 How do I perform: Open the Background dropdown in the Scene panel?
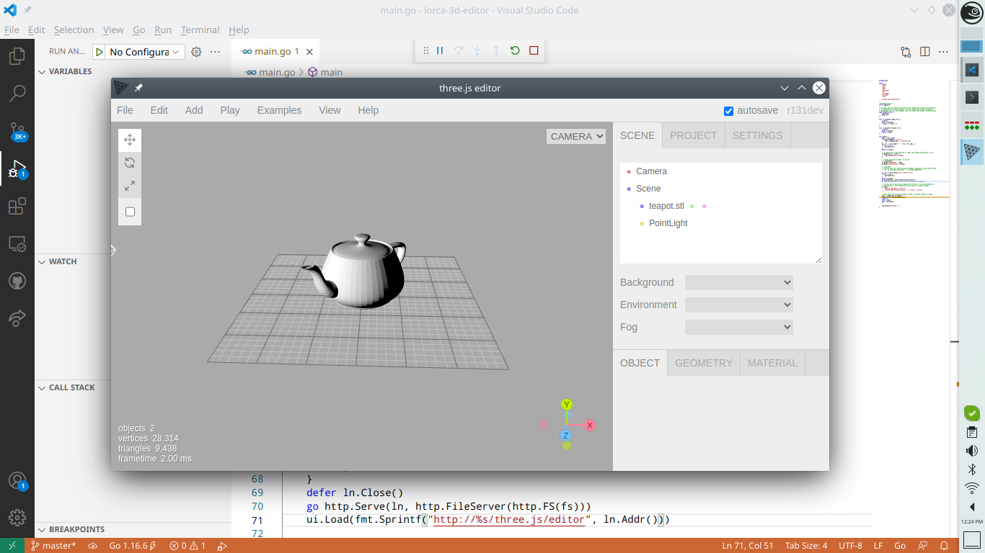click(x=738, y=282)
